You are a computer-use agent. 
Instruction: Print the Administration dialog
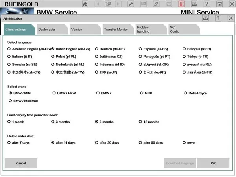coord(205,18)
